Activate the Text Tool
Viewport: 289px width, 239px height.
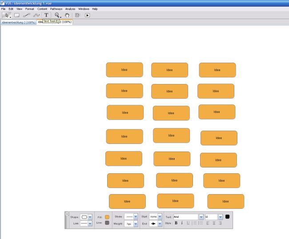point(46,15)
